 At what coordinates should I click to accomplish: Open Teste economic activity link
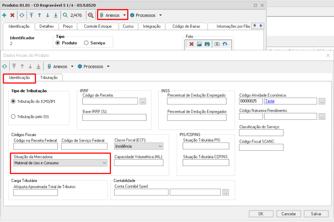click(x=270, y=101)
